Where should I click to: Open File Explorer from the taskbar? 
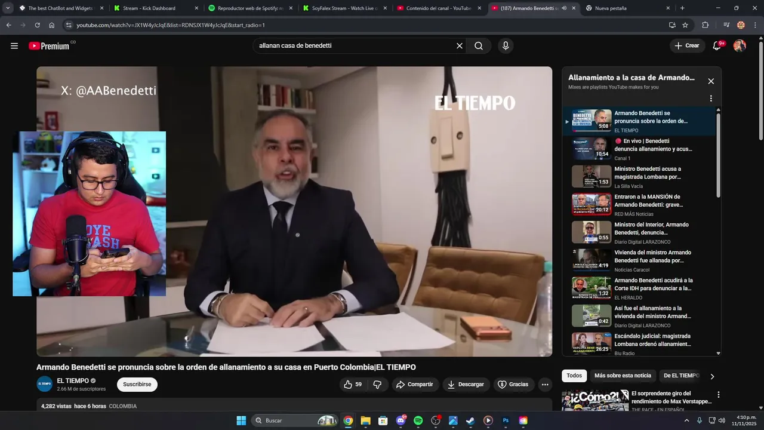point(365,420)
